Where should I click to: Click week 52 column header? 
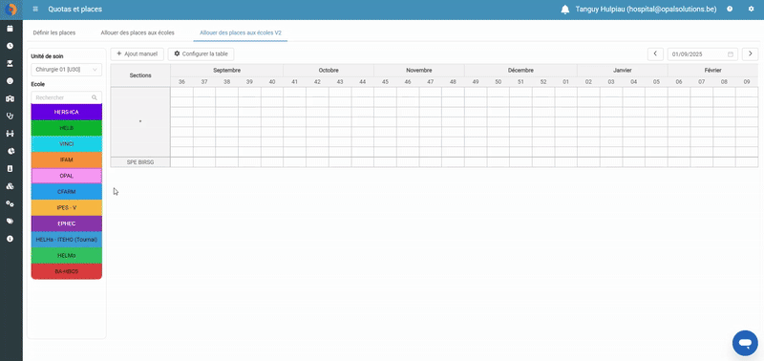click(543, 82)
